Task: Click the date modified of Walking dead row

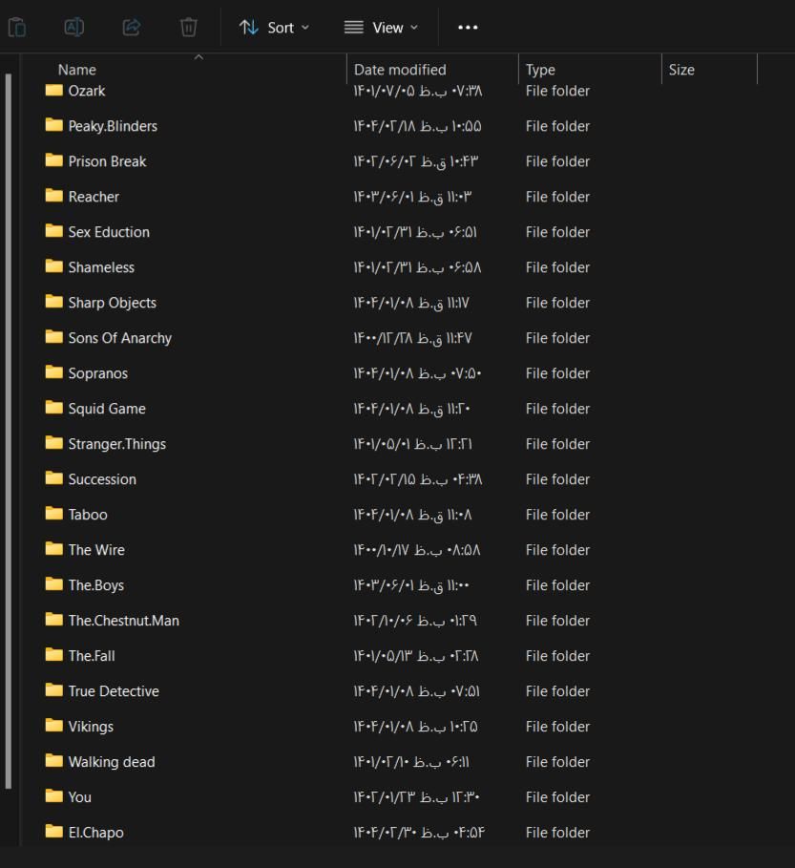Action: coord(411,762)
